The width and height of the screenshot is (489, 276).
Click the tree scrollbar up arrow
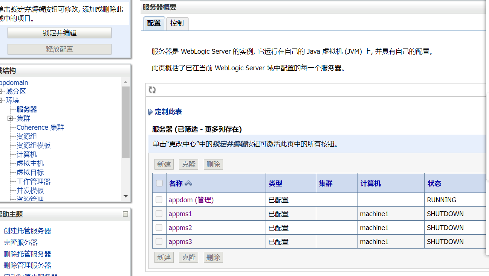(126, 82)
